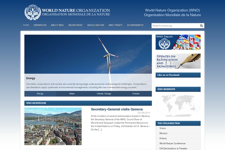Switch slider to the Forests tab

pos(136,94)
